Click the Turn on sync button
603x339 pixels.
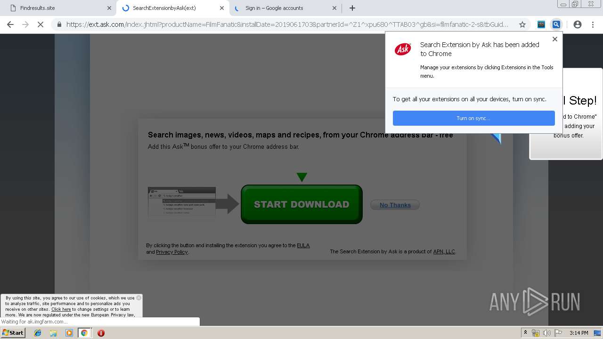pyautogui.click(x=473, y=118)
